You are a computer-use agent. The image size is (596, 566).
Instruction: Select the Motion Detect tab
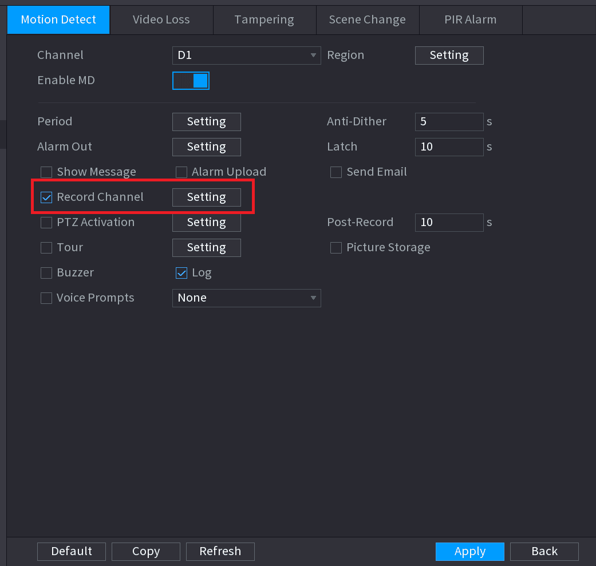(x=58, y=20)
